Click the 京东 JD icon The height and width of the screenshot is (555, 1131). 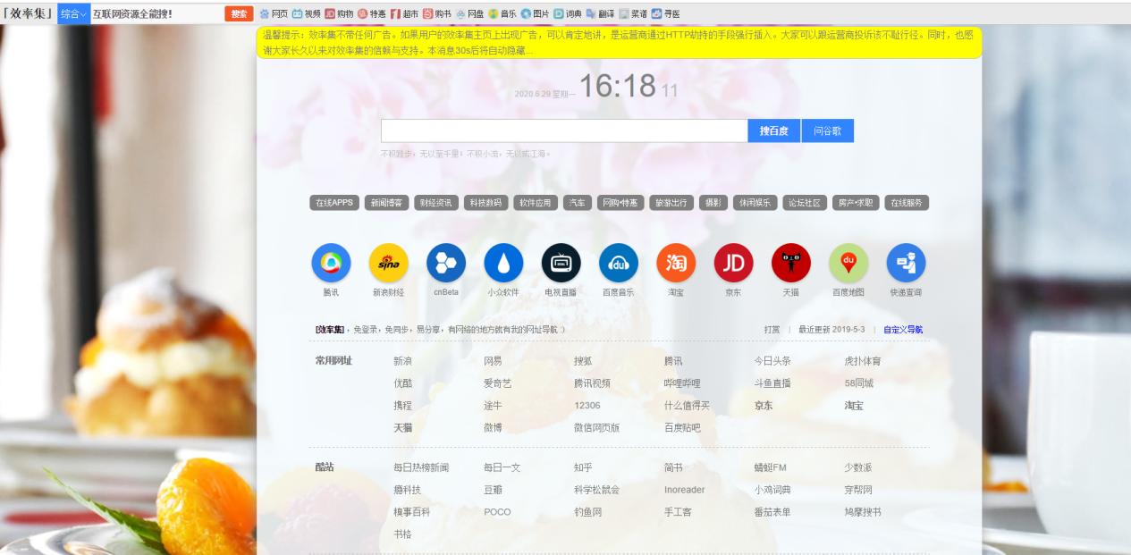click(x=733, y=265)
